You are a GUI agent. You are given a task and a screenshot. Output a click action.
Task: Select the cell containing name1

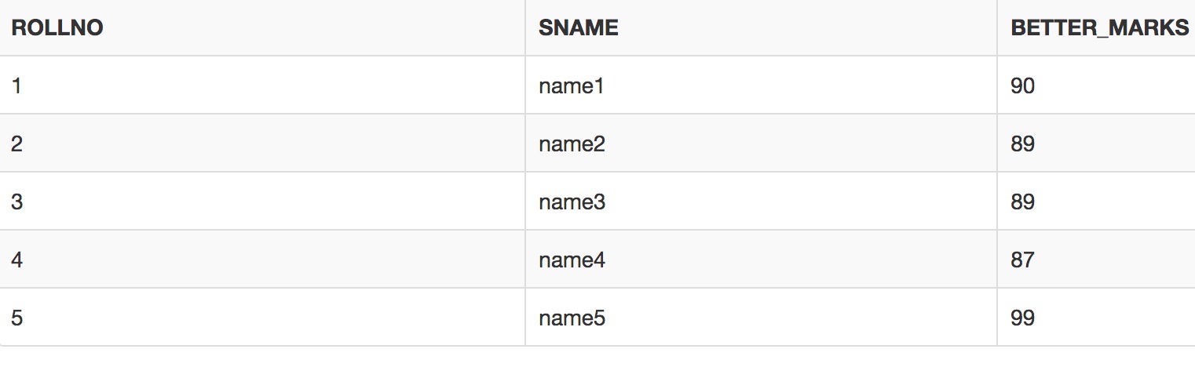pos(761,85)
